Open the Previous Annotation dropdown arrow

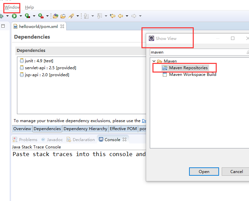tap(106, 16)
